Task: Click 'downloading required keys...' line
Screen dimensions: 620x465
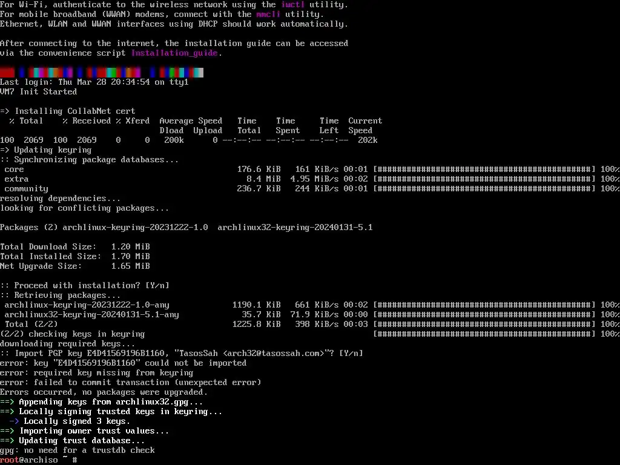Action: point(68,344)
